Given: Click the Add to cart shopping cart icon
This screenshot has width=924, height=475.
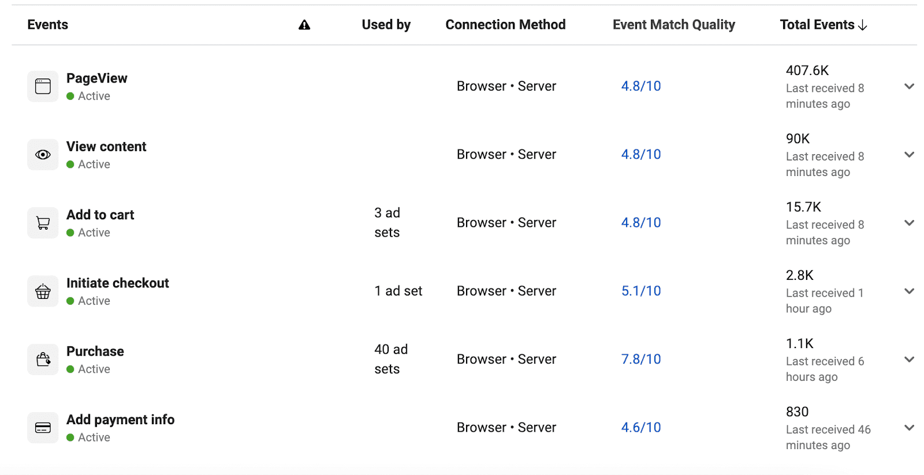Looking at the screenshot, I should (x=43, y=223).
